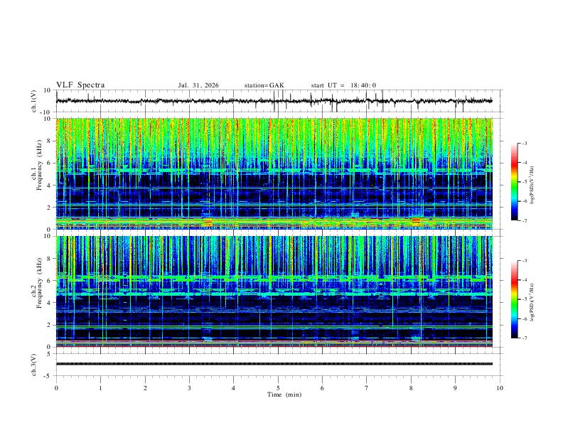Click the station=GAK label
The image size is (563, 435).
pyautogui.click(x=264, y=85)
